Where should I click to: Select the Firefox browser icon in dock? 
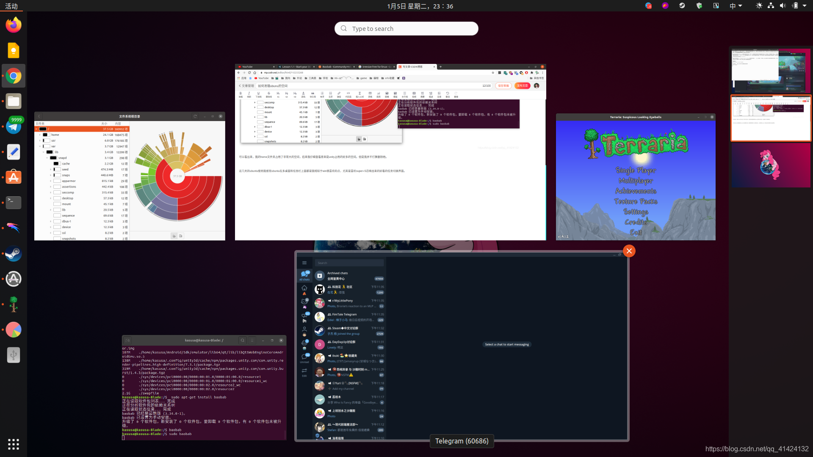click(14, 25)
